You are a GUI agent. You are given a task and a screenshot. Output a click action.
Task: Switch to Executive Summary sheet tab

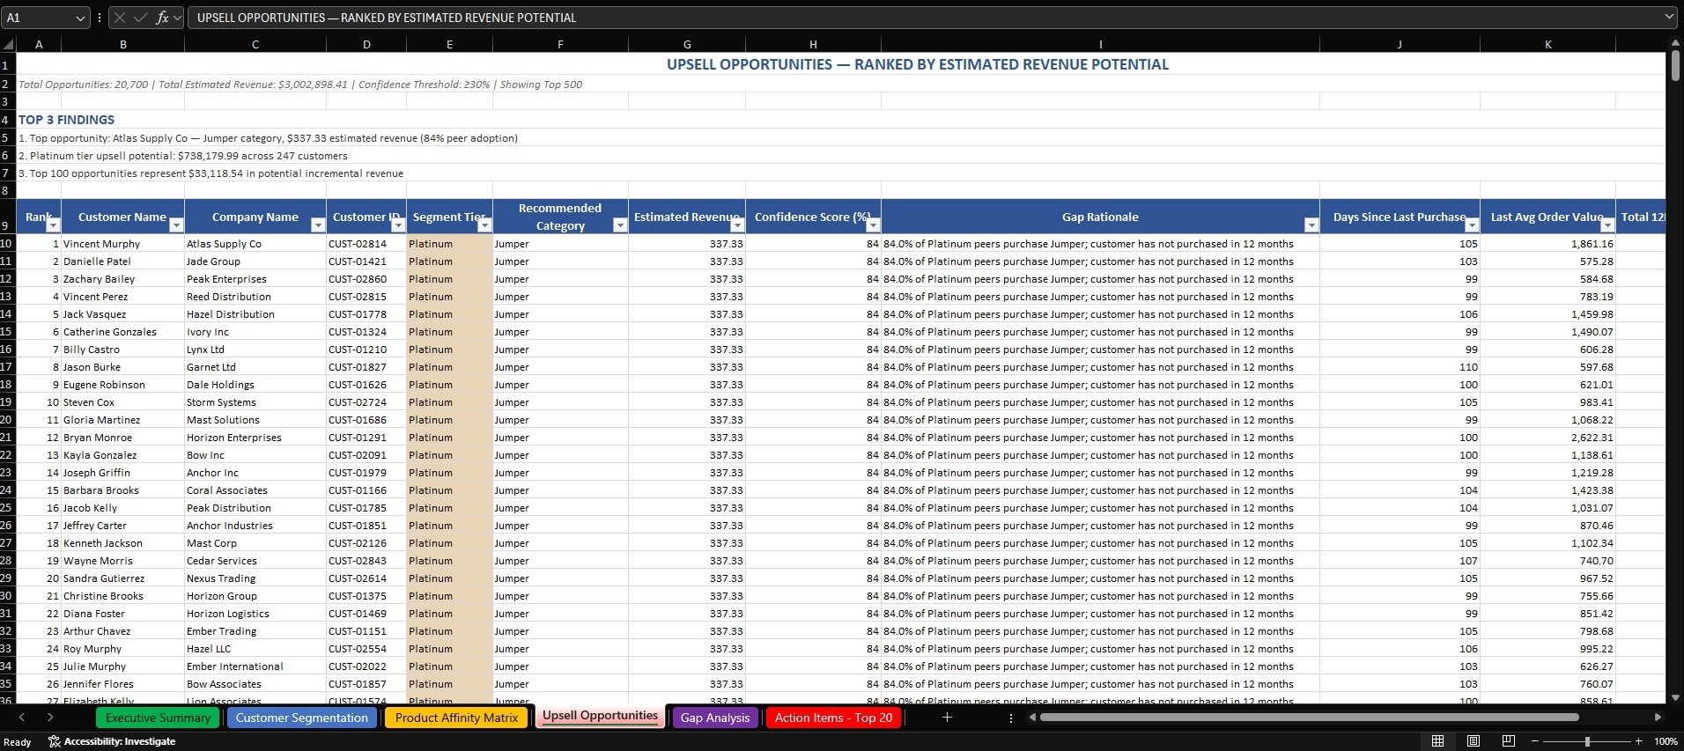click(x=158, y=718)
